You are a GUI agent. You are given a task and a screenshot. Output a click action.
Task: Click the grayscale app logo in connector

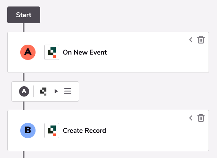tap(43, 91)
